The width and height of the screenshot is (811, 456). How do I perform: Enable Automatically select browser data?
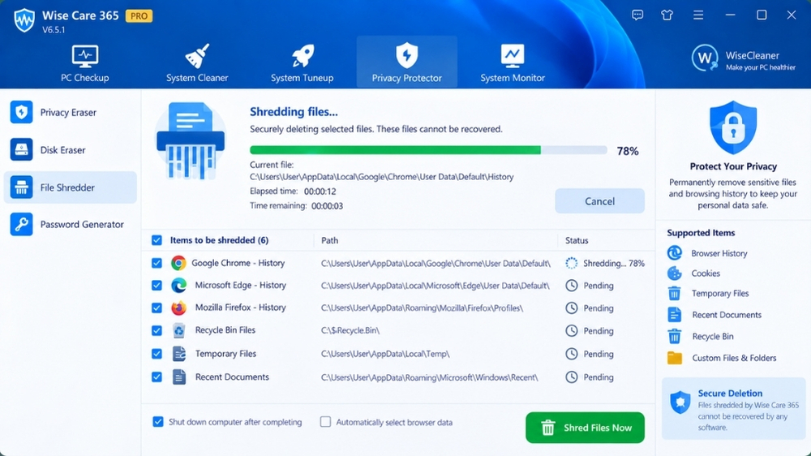click(325, 422)
